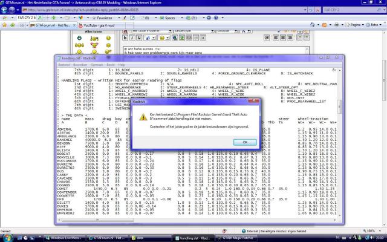Open GTAIV Magic Patcher taskbar button
The height and width of the screenshot is (242, 387).
point(236,238)
